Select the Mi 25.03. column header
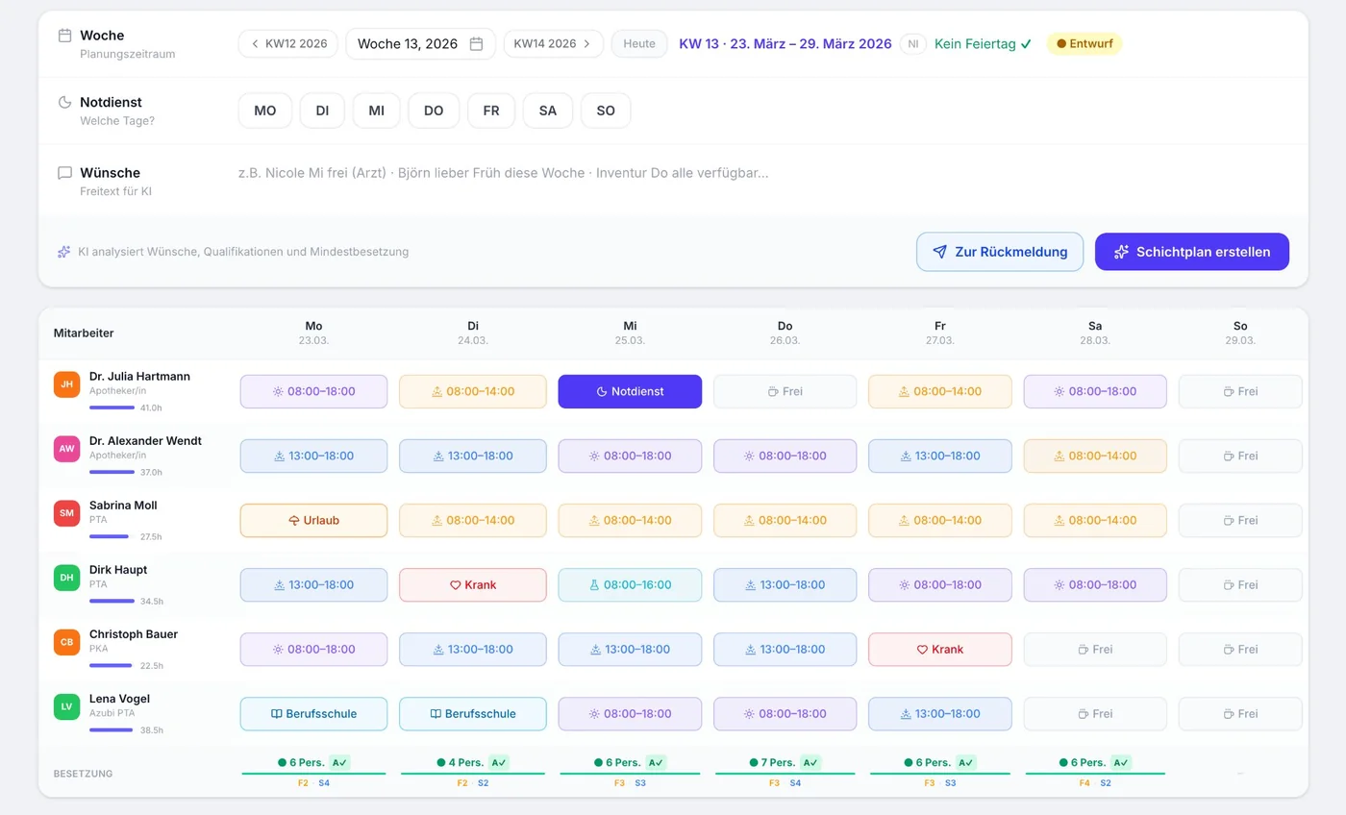 630,333
